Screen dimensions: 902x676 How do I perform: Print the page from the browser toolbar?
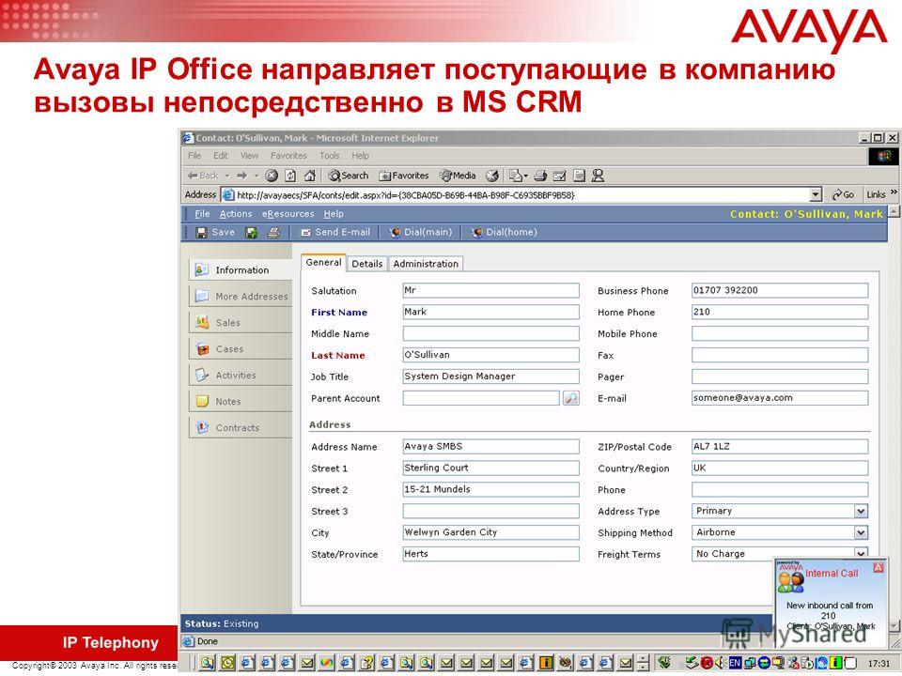(x=540, y=176)
